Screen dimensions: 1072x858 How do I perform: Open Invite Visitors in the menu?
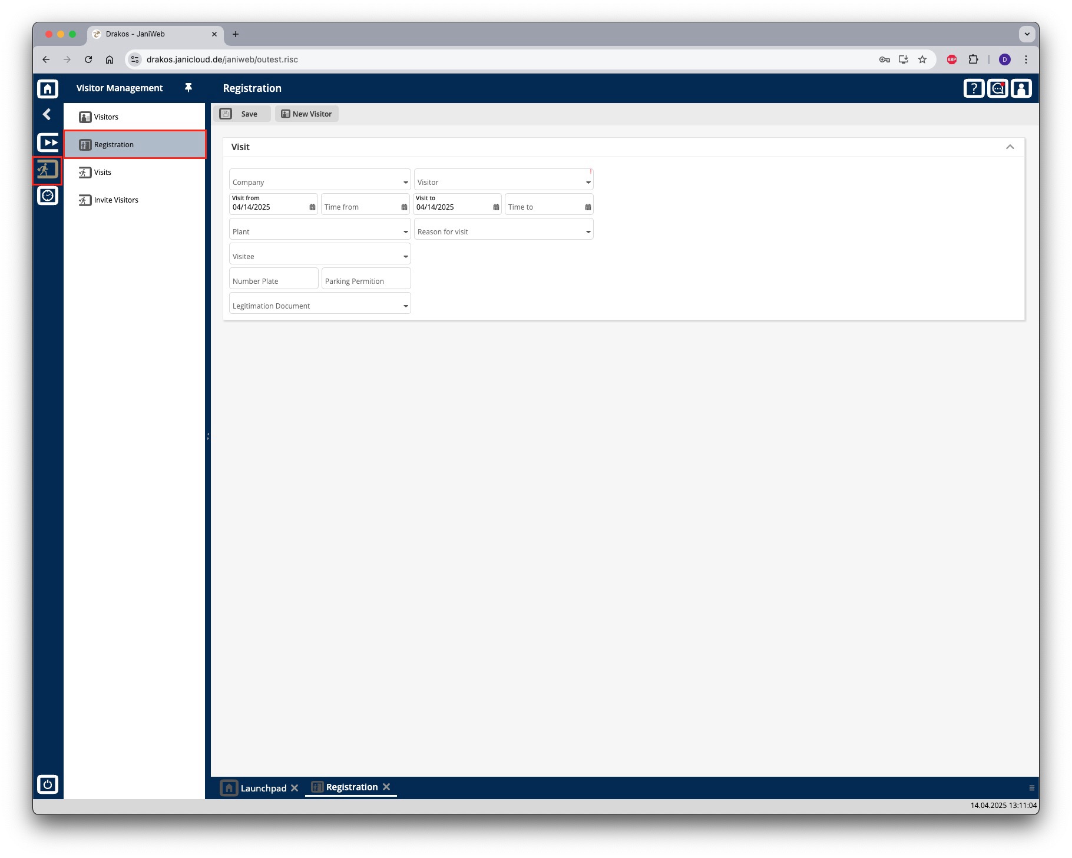[116, 200]
